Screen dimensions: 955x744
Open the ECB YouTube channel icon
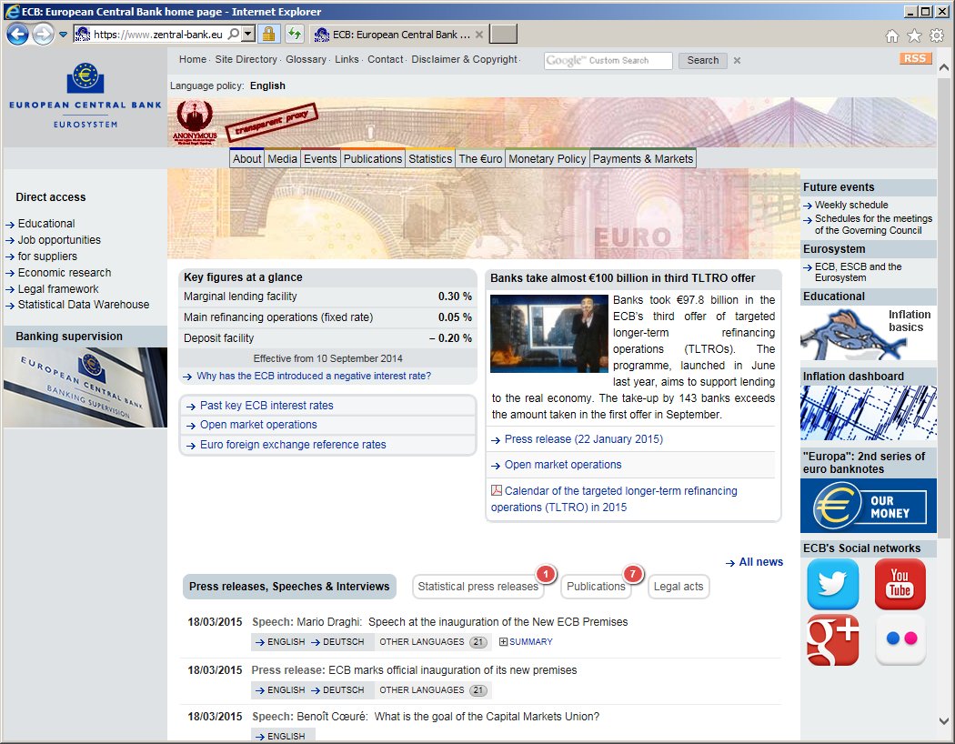coord(900,584)
